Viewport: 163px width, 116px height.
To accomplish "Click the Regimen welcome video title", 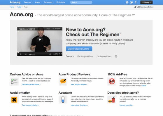I will click(27, 29).
